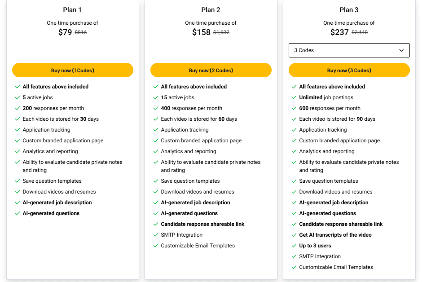This screenshot has width=422, height=282.
Task: Click the Plan 2 card heading
Action: point(211,9)
